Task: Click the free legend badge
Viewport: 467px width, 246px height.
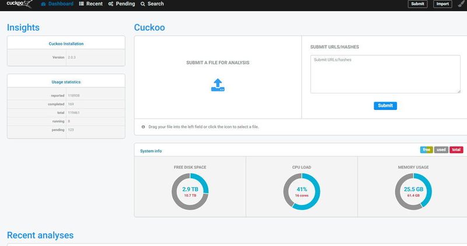Action: click(427, 150)
